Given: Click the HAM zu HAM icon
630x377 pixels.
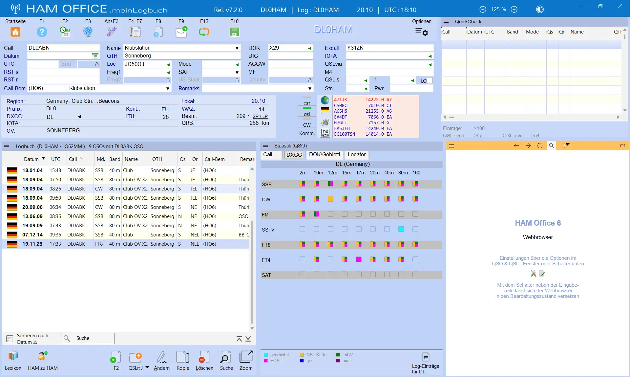Looking at the screenshot, I should [x=43, y=356].
